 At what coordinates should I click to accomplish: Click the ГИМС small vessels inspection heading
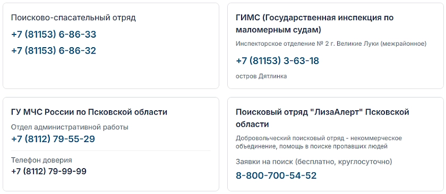click(x=314, y=23)
